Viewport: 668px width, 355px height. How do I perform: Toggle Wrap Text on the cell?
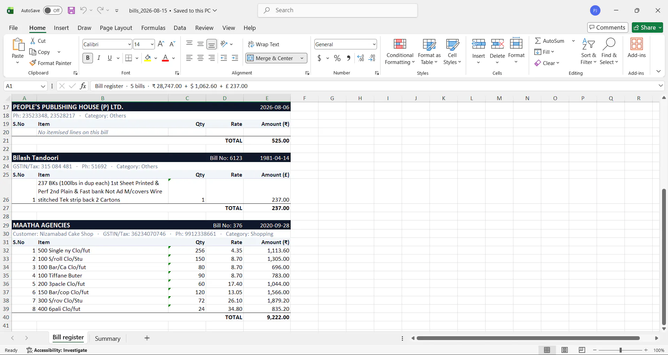click(264, 44)
